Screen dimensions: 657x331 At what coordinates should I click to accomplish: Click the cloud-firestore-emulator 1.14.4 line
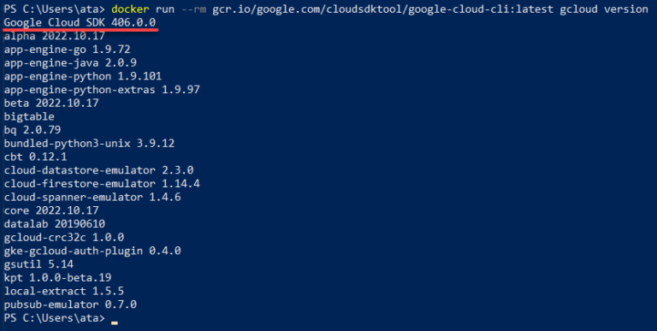102,184
